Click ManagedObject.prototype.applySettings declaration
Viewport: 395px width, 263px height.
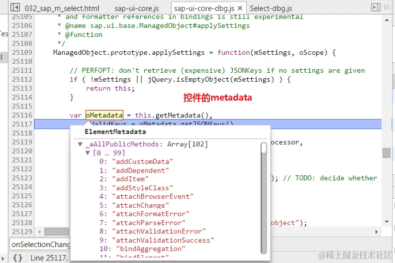129,52
